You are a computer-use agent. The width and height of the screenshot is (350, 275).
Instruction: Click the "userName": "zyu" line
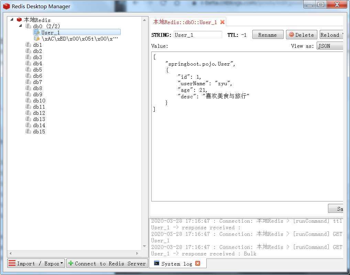[x=205, y=84]
